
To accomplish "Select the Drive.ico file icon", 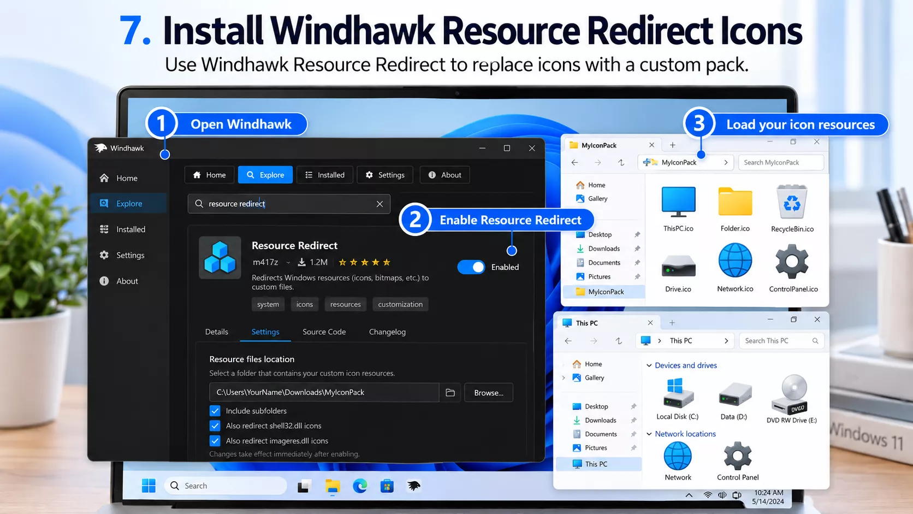I will point(678,266).
